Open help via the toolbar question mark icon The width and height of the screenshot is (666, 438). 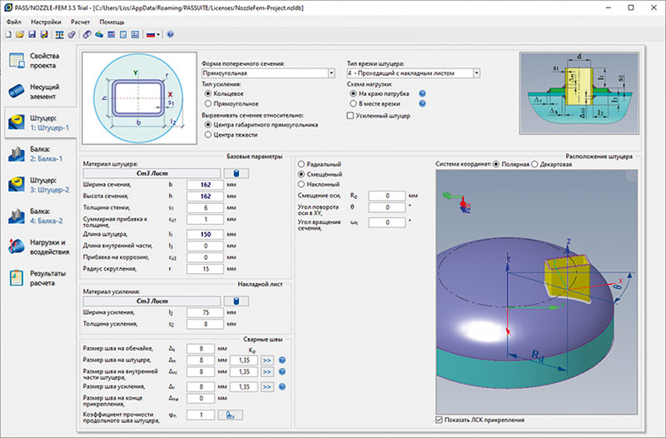pos(171,35)
